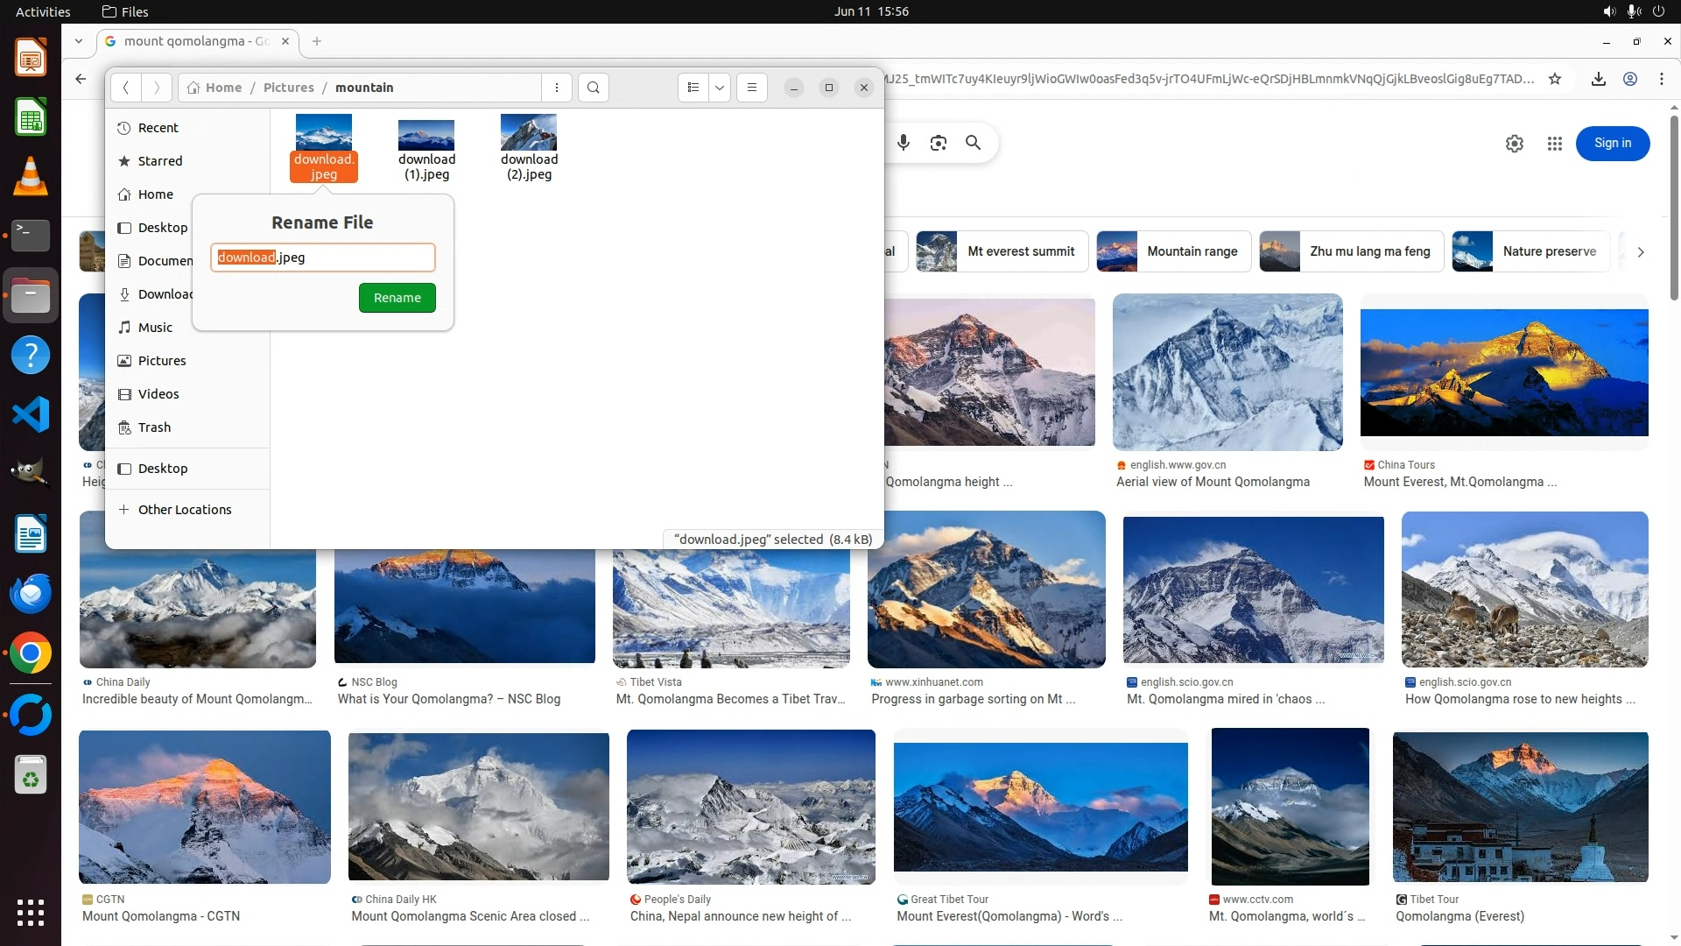Go to Pictures in path bar
This screenshot has height=946, width=1681.
coord(288,88)
